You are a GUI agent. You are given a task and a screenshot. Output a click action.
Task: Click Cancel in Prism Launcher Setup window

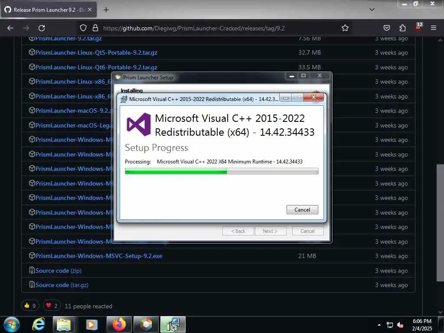click(x=307, y=231)
